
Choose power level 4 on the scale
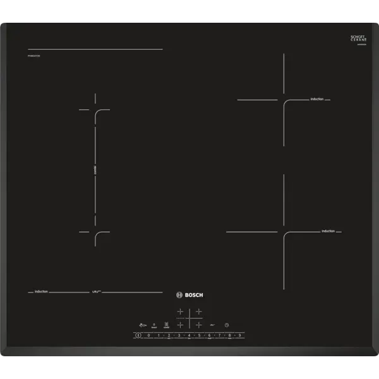189,335
